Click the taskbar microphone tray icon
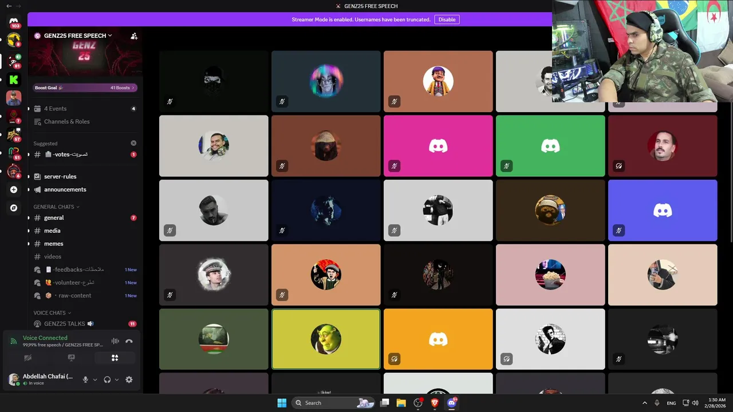The image size is (733, 412). [x=657, y=403]
